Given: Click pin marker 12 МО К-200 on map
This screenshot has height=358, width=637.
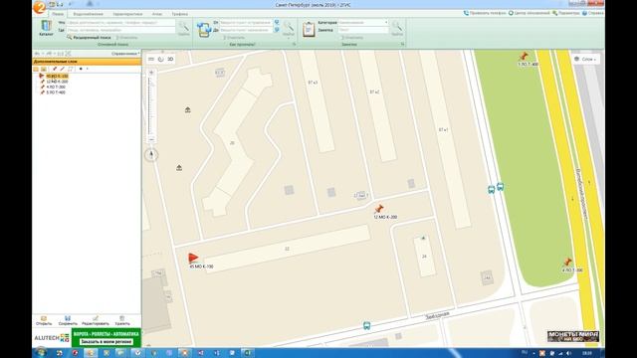Looking at the screenshot, I should (x=378, y=209).
